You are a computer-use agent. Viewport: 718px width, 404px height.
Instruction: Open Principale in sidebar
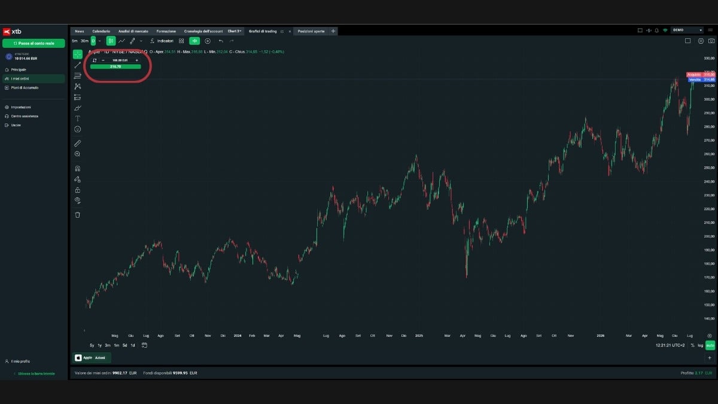19,69
